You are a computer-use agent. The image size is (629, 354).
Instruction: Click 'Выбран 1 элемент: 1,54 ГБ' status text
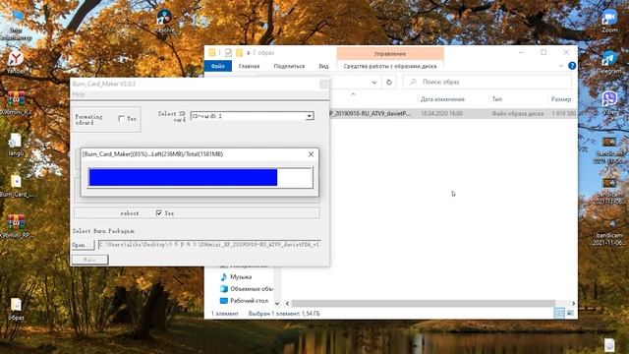pyautogui.click(x=284, y=314)
